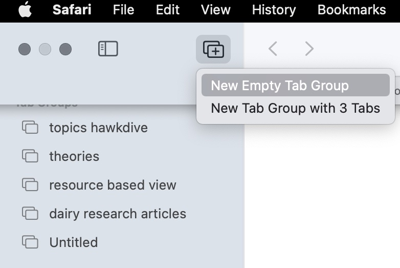Viewport: 400px width, 268px height.
Task: Select the resource based view tab group
Action: click(113, 185)
